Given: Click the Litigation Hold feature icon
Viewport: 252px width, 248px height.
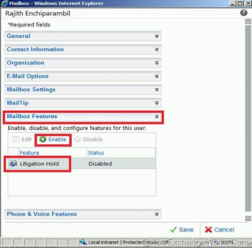Looking at the screenshot, I should coord(13,164).
